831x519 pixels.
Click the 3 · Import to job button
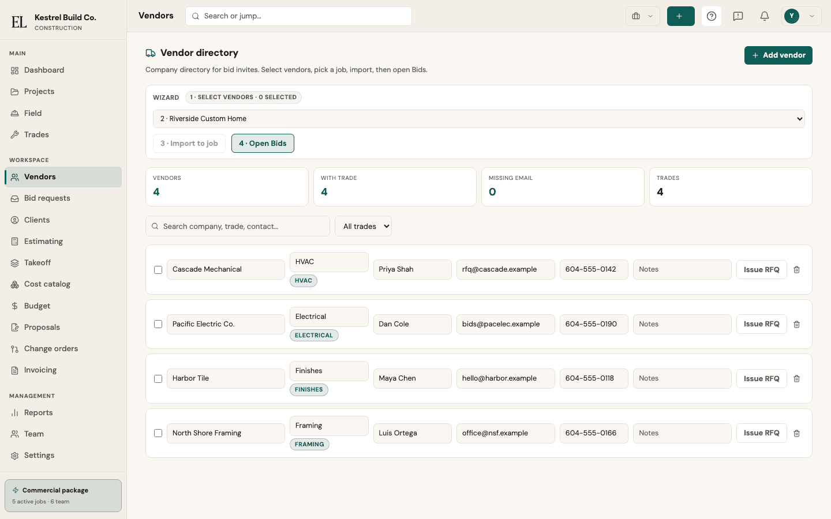click(189, 144)
